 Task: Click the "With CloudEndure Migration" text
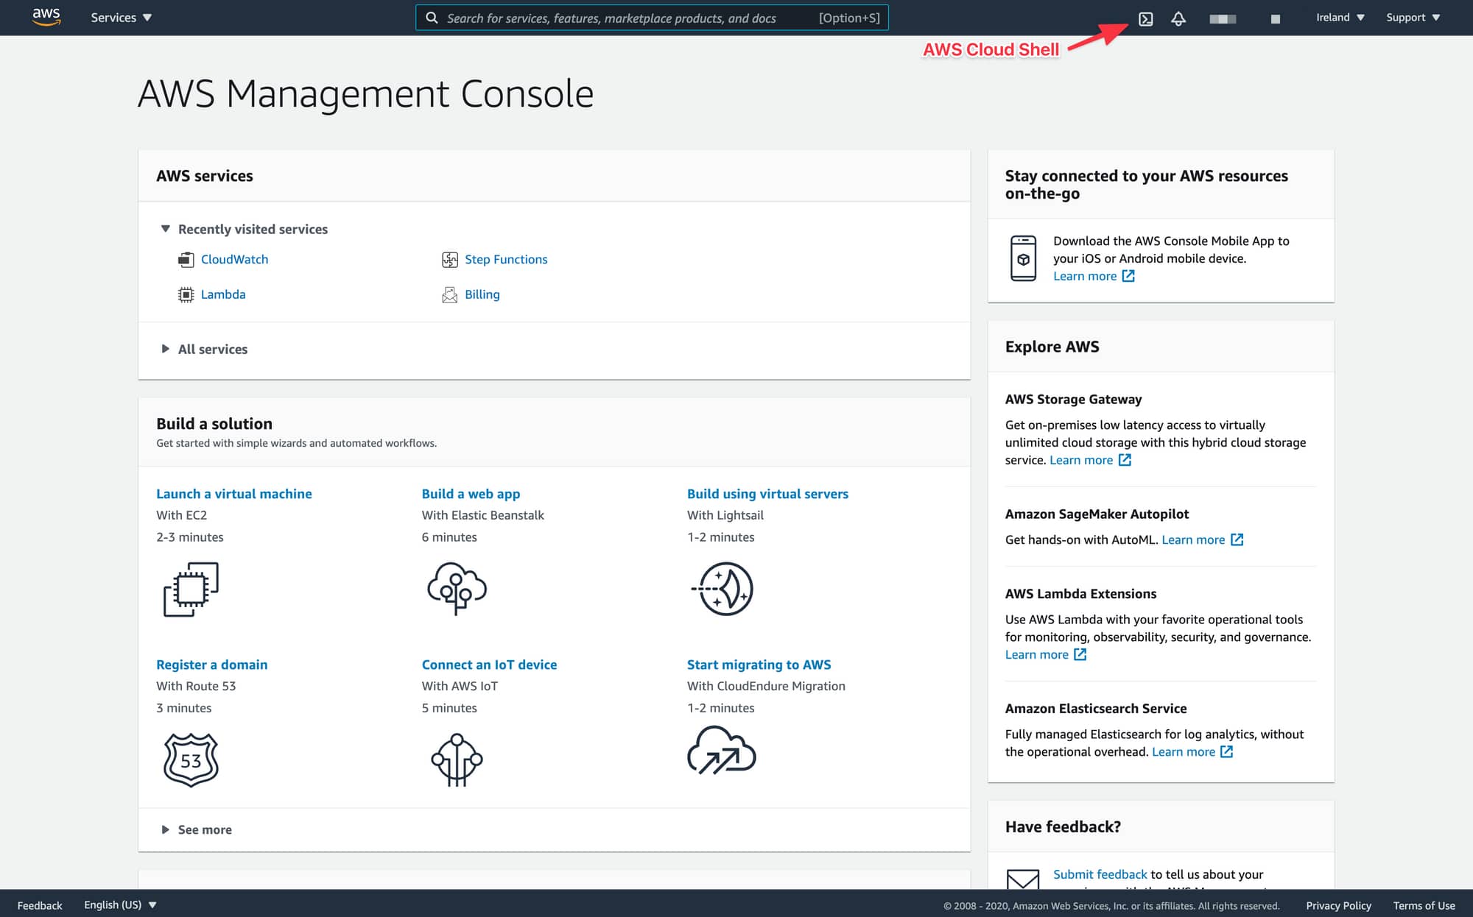point(766,686)
